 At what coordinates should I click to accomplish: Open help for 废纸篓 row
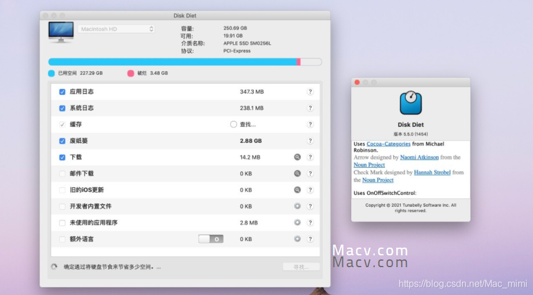(310, 141)
